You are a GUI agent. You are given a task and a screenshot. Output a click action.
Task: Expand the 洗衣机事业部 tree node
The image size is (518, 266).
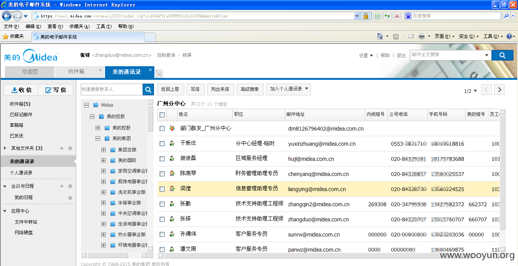click(x=104, y=192)
